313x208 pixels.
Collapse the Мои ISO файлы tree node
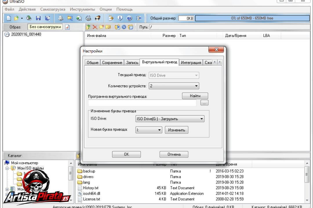7,168
